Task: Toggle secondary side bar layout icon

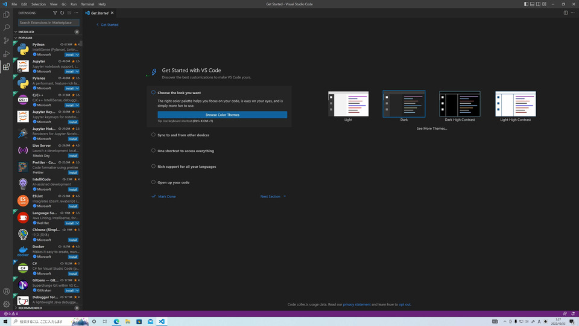Action: click(x=538, y=4)
